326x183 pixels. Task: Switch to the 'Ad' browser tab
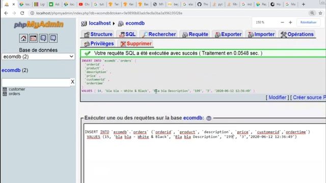point(55,4)
